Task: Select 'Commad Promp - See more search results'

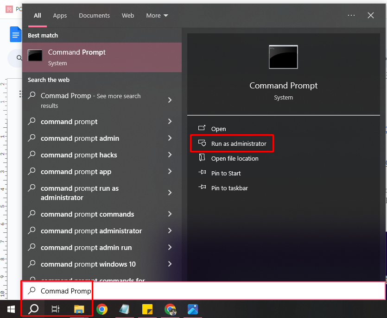Action: click(x=102, y=100)
